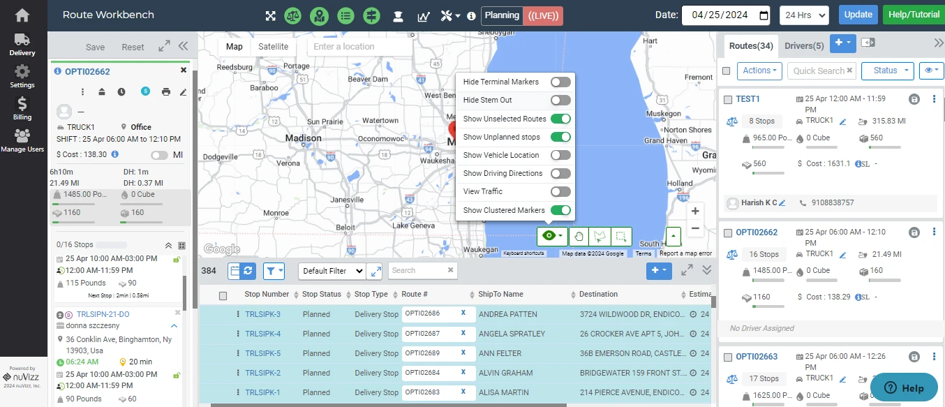Open the TRLSIPK-3 stop link
Screen dimensions: 945x407
tap(262, 314)
